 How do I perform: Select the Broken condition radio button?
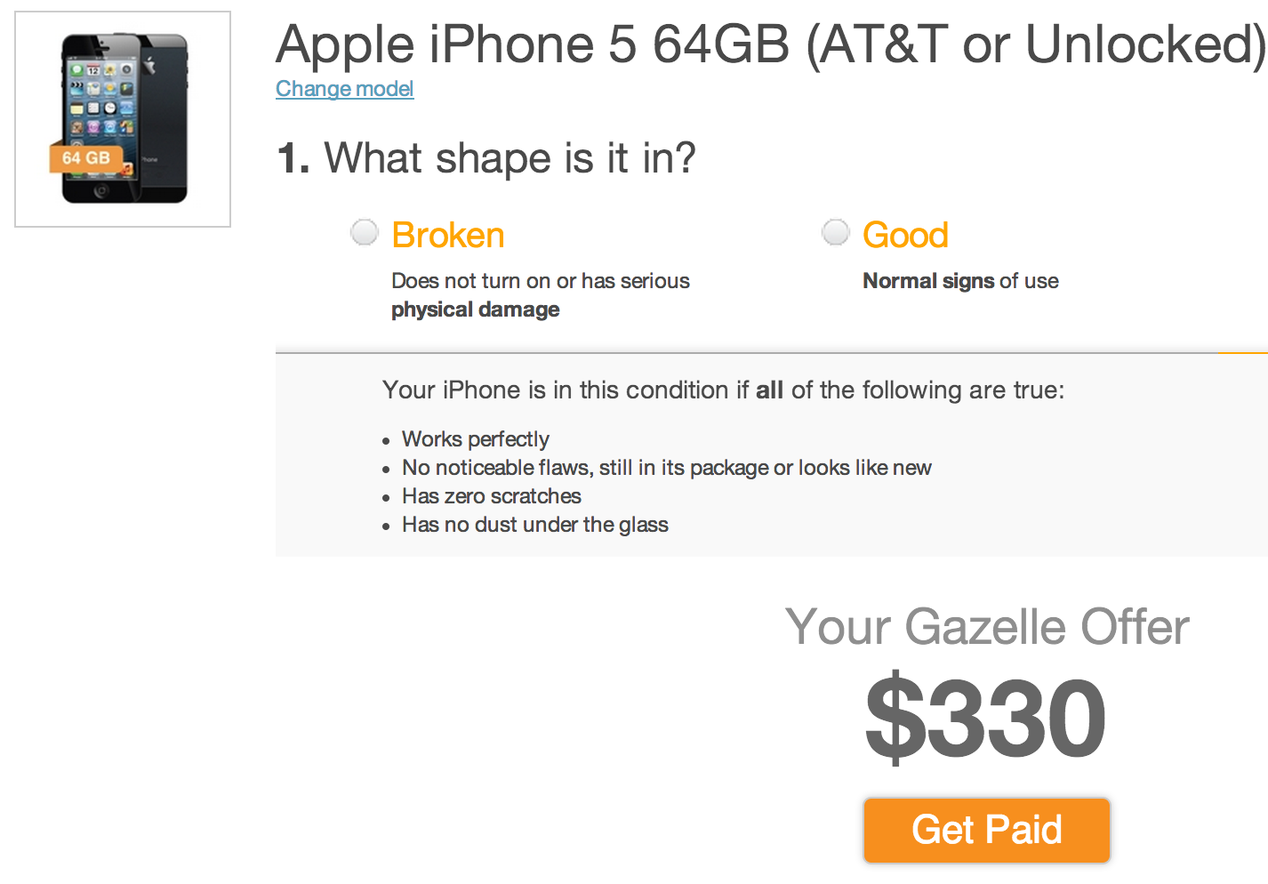[365, 233]
